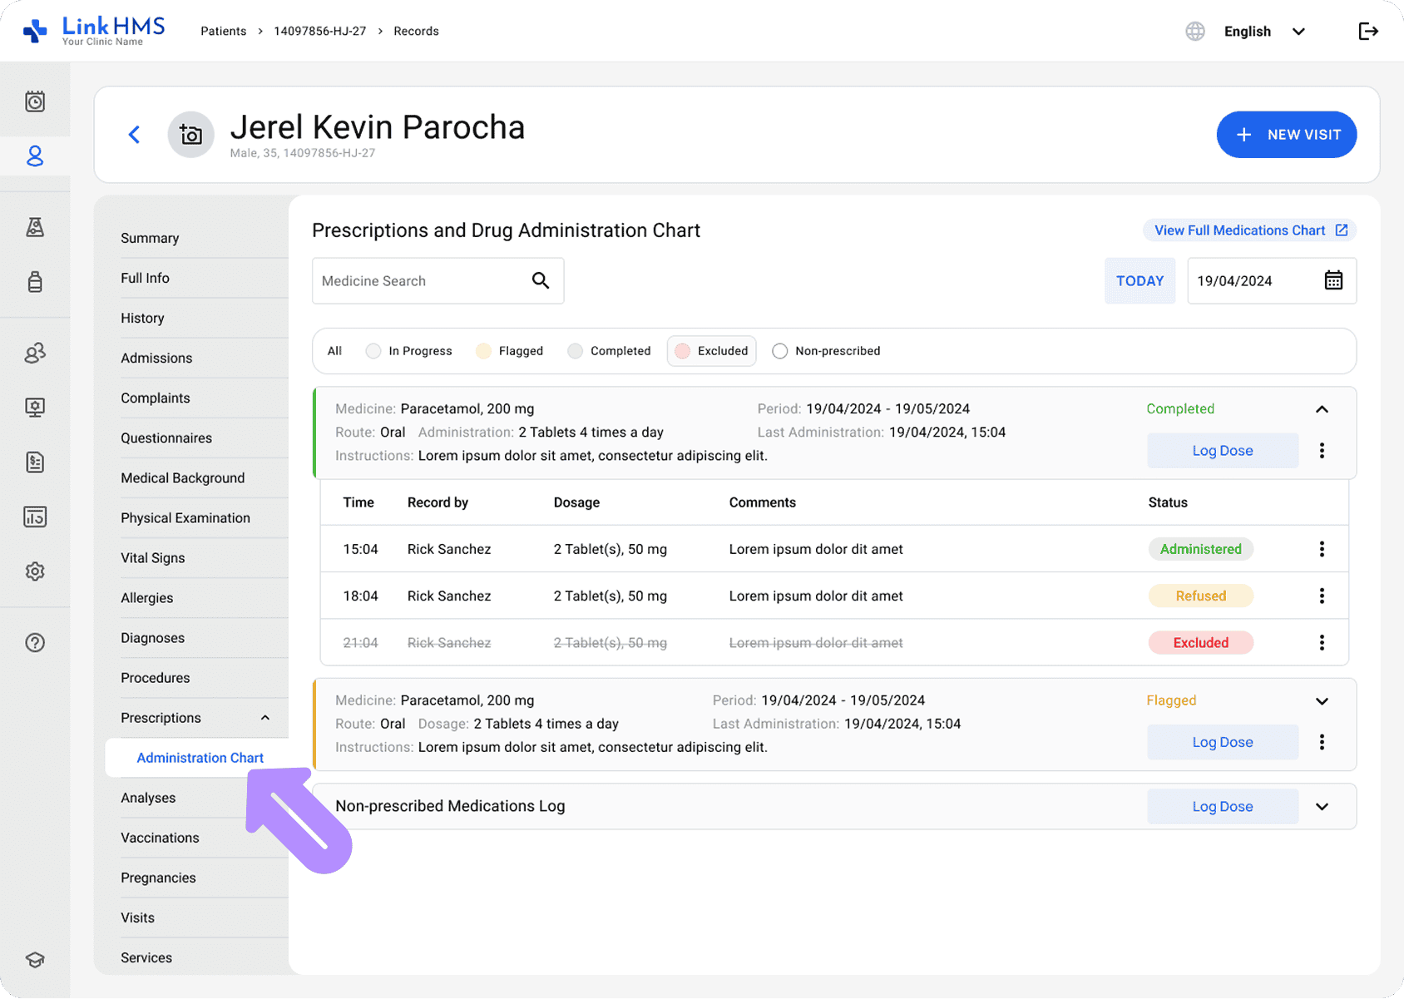Open Vital Signs section in menu
The height and width of the screenshot is (999, 1404).
click(153, 558)
